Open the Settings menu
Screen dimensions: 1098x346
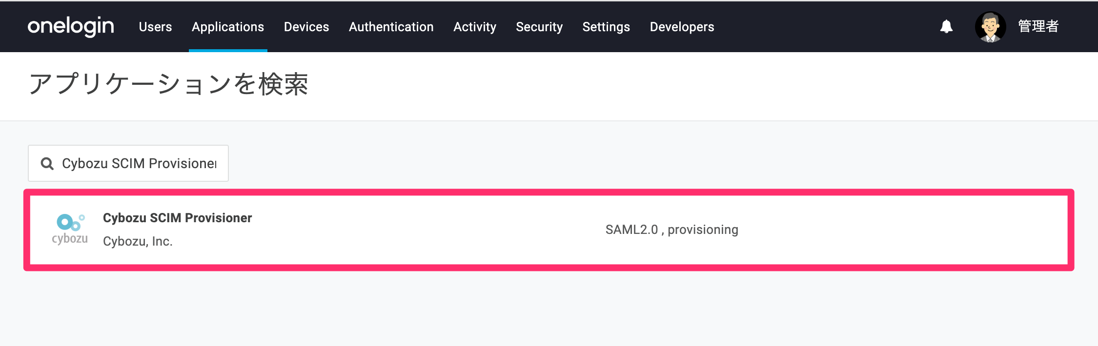(x=606, y=27)
